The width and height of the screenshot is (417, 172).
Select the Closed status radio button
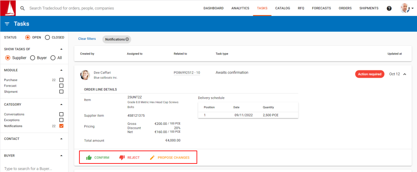pyautogui.click(x=47, y=37)
